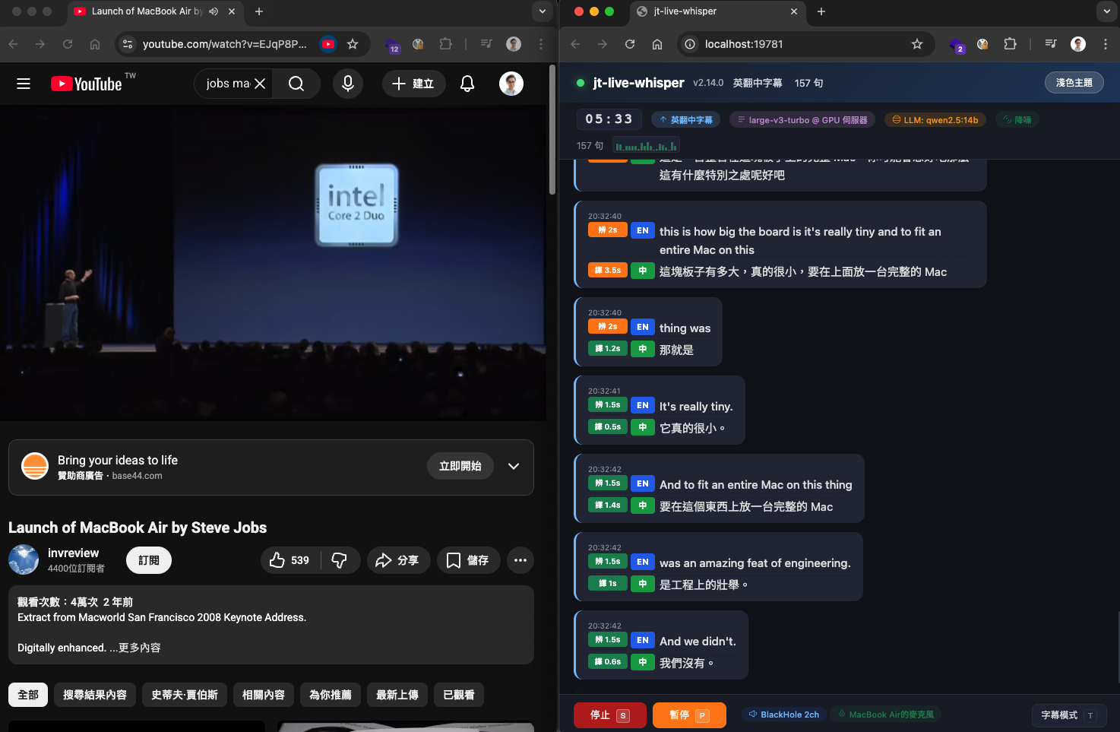Open Chrome menu in the jt-live-whisper window
Viewport: 1120px width, 732px height.
1106,44
